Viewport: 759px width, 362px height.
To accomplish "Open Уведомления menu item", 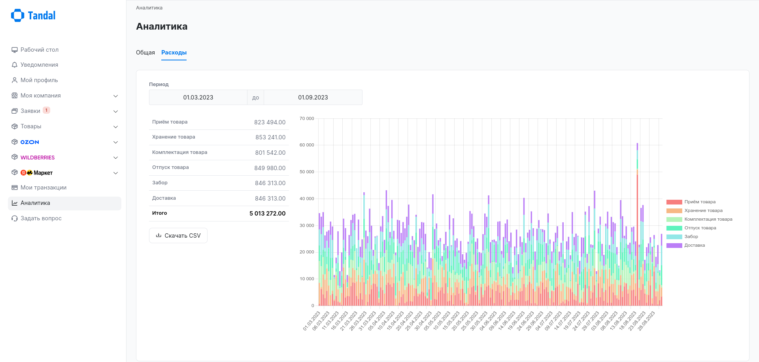I will point(64,65).
